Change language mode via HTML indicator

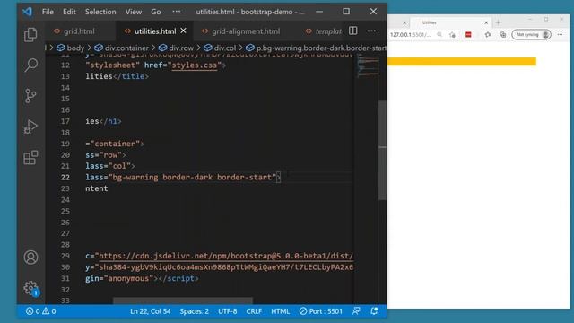[x=281, y=311]
